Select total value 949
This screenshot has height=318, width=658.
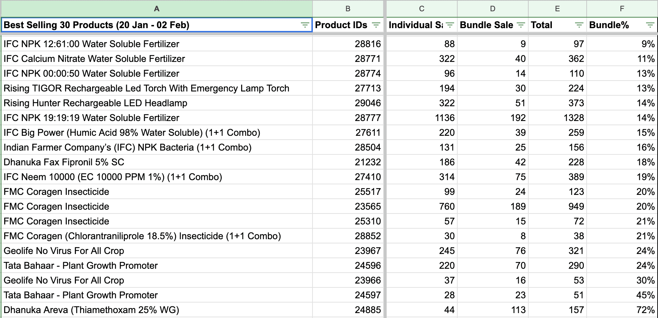(x=557, y=206)
